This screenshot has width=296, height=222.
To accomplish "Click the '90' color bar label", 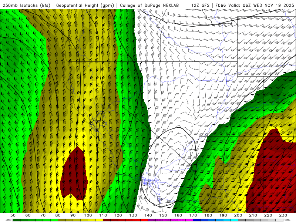I will click(x=73, y=215).
